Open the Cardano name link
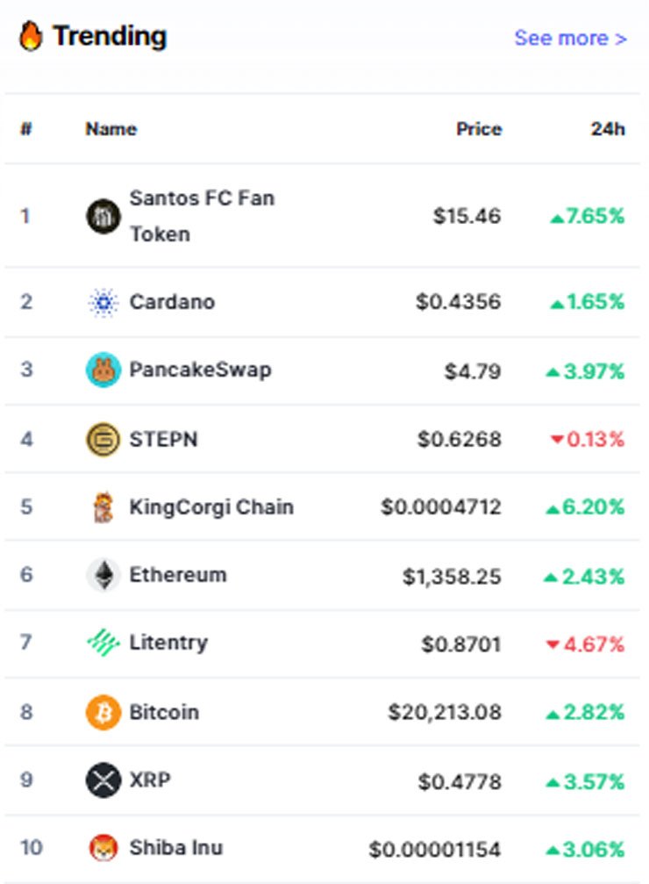The width and height of the screenshot is (649, 884). 172,302
